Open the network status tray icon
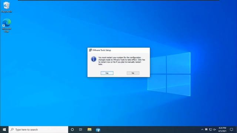 pyautogui.click(x=211, y=130)
